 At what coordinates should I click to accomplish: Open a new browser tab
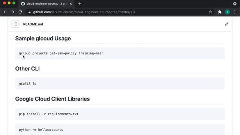point(79,4)
